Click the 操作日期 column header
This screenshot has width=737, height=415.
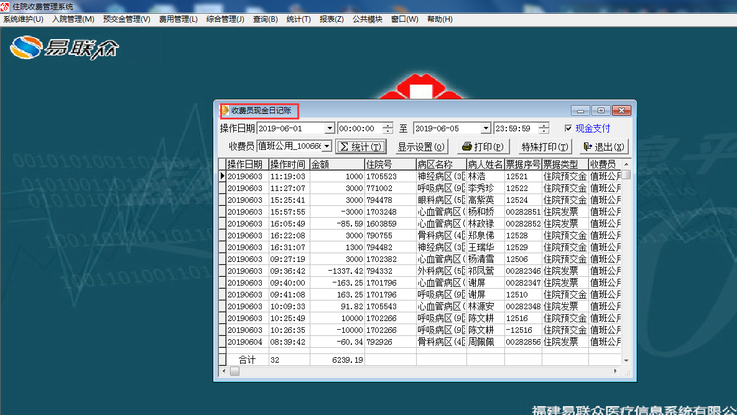click(x=248, y=164)
